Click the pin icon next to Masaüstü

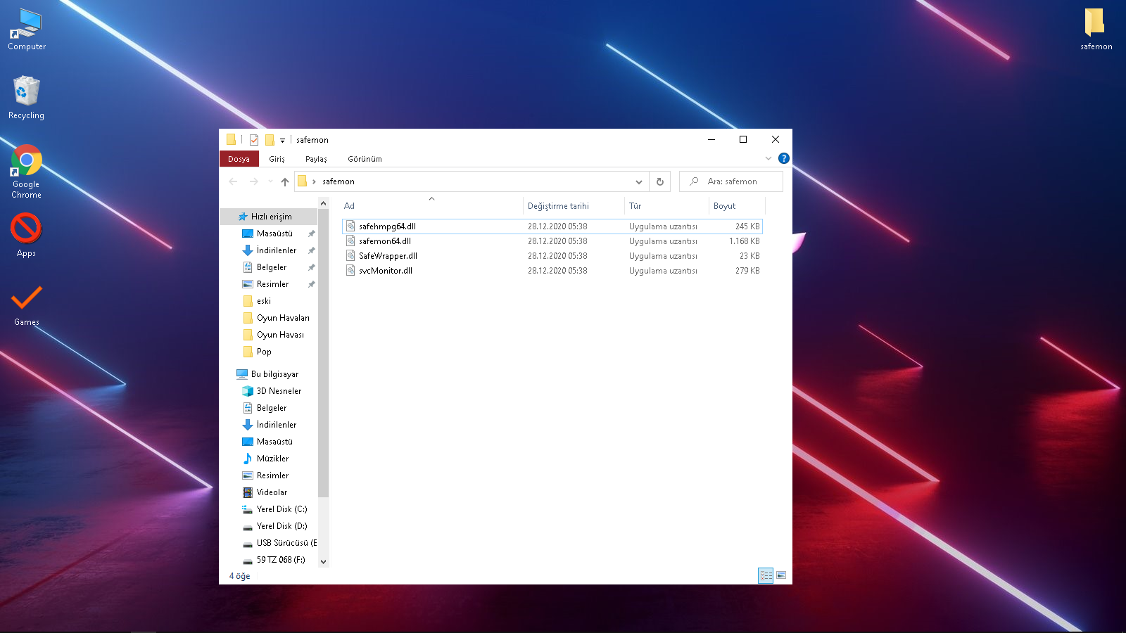click(311, 234)
